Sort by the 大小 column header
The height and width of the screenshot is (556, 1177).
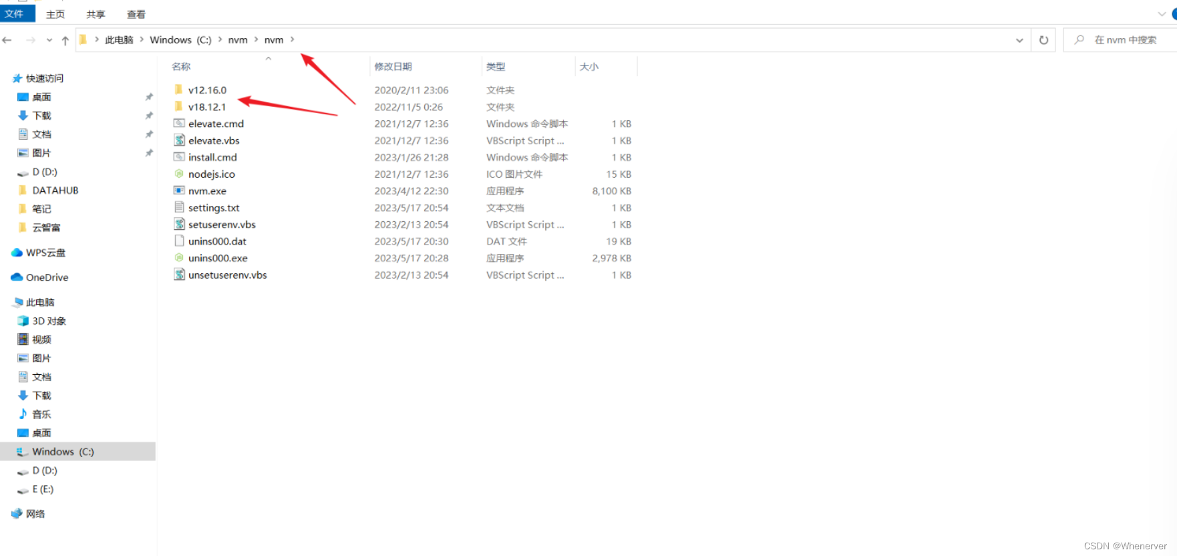tap(589, 66)
